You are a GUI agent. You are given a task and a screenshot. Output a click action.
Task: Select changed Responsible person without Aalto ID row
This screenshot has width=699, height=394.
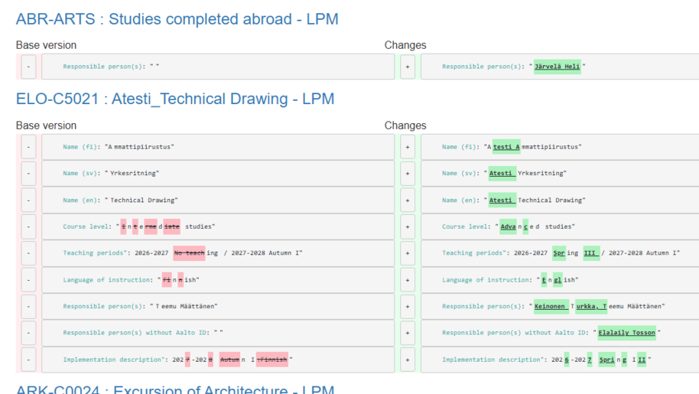[x=559, y=333]
